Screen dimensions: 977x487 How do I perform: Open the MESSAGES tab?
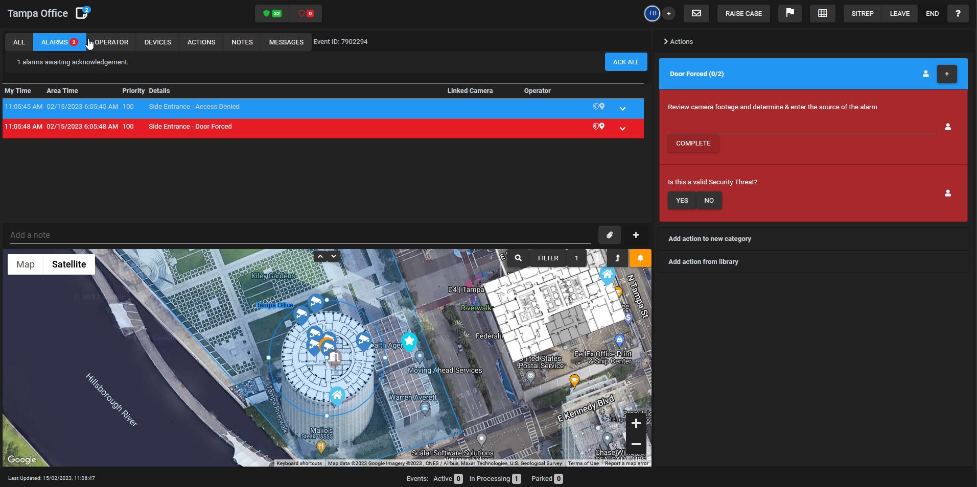point(286,42)
